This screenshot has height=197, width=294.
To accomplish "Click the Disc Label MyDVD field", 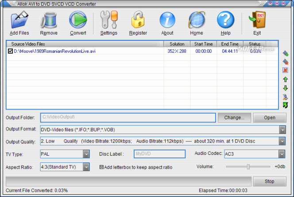I will coord(159,154).
